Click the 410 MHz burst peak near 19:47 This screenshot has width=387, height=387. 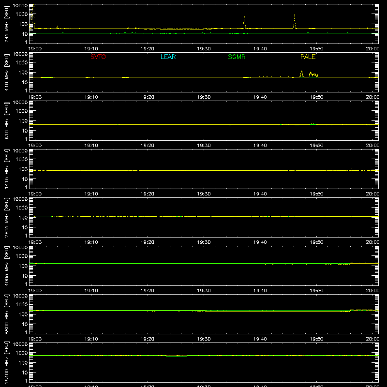(301, 74)
